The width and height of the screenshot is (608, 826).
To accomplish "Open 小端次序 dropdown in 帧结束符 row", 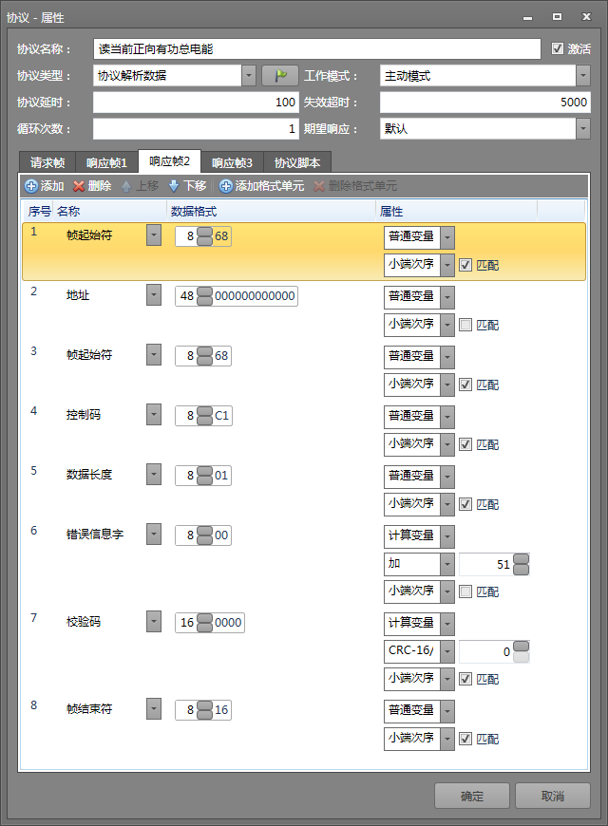I will click(447, 739).
